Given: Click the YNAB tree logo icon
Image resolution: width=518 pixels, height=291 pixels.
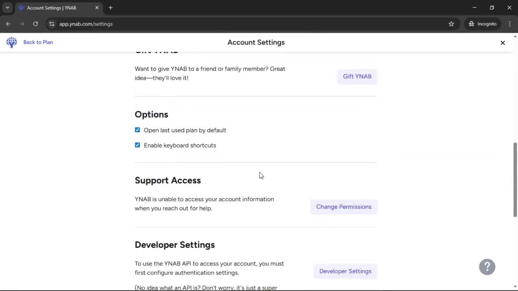Looking at the screenshot, I should click(12, 42).
